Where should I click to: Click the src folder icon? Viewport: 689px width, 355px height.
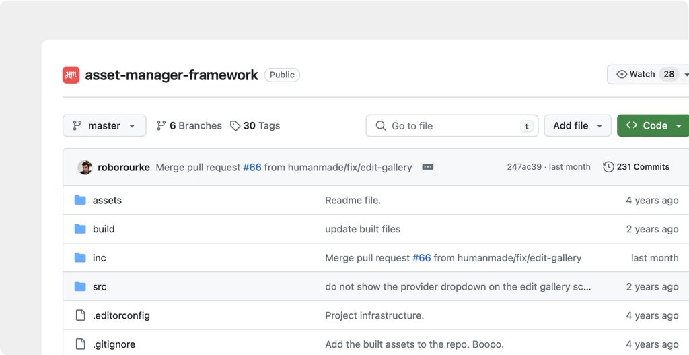[80, 287]
